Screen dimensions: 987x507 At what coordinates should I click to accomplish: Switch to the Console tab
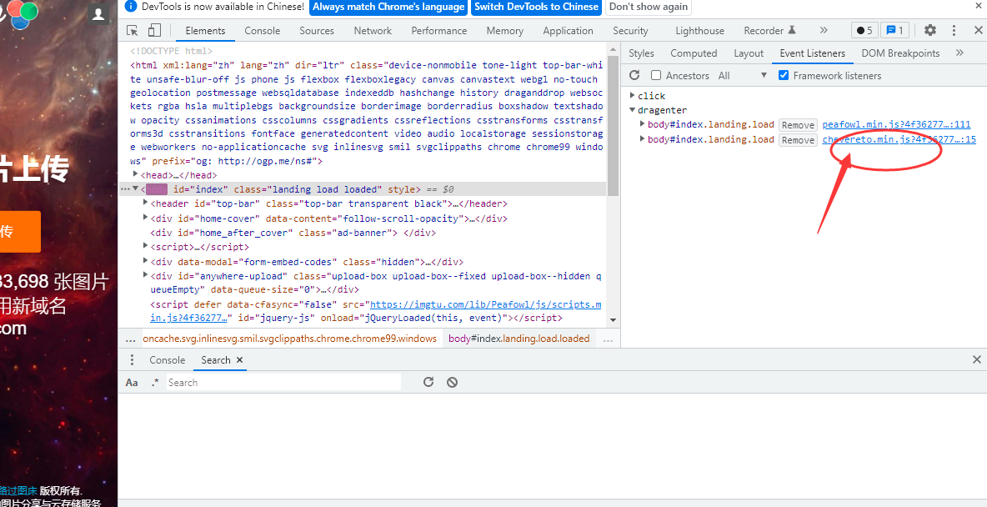point(263,30)
